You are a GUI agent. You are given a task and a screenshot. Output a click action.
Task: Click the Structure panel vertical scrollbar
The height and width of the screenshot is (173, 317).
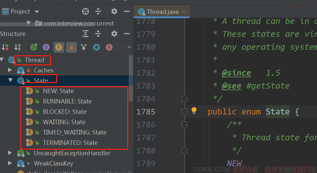[131, 78]
